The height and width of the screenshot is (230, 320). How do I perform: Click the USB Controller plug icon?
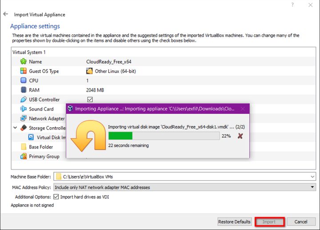[24, 99]
